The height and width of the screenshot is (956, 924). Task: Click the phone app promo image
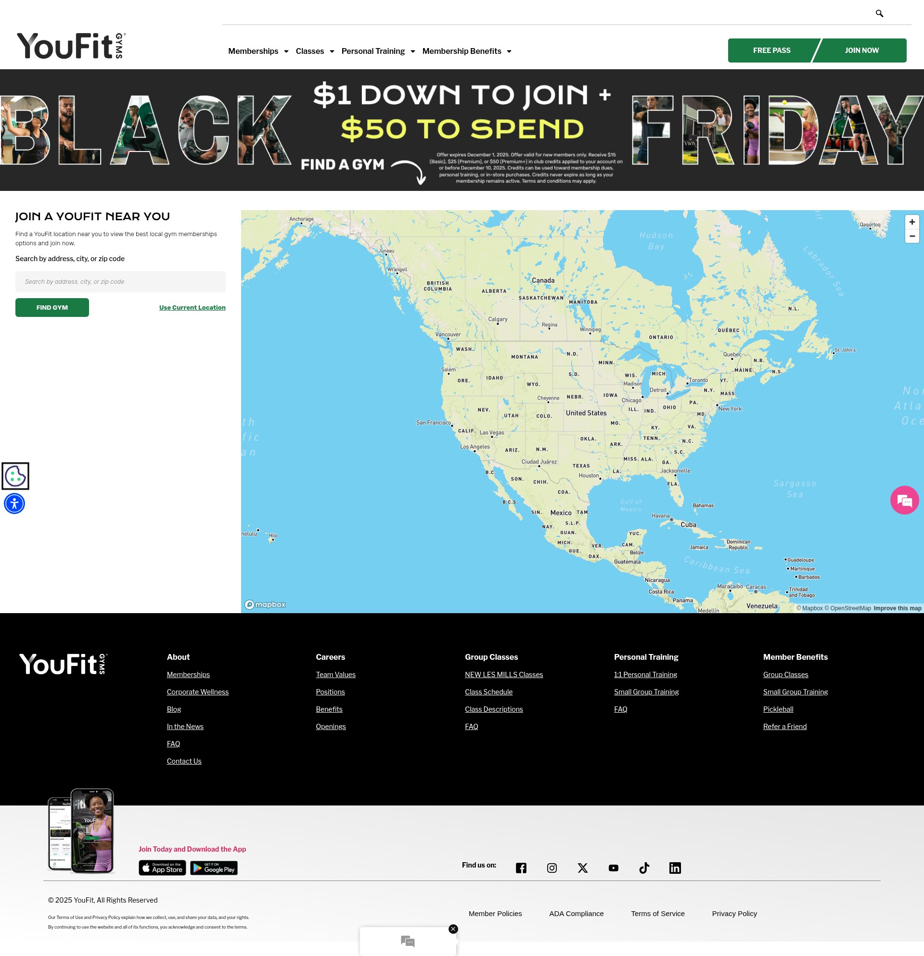[x=81, y=831]
